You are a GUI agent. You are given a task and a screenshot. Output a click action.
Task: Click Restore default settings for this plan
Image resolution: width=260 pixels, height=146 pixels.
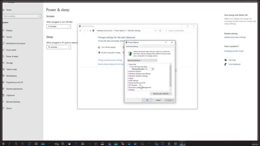[x=111, y=64]
